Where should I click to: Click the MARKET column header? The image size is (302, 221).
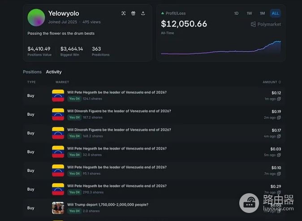(x=62, y=82)
